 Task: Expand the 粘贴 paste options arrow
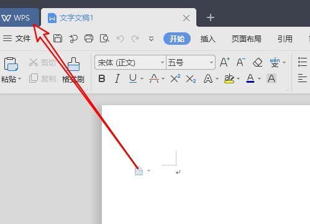(x=20, y=79)
